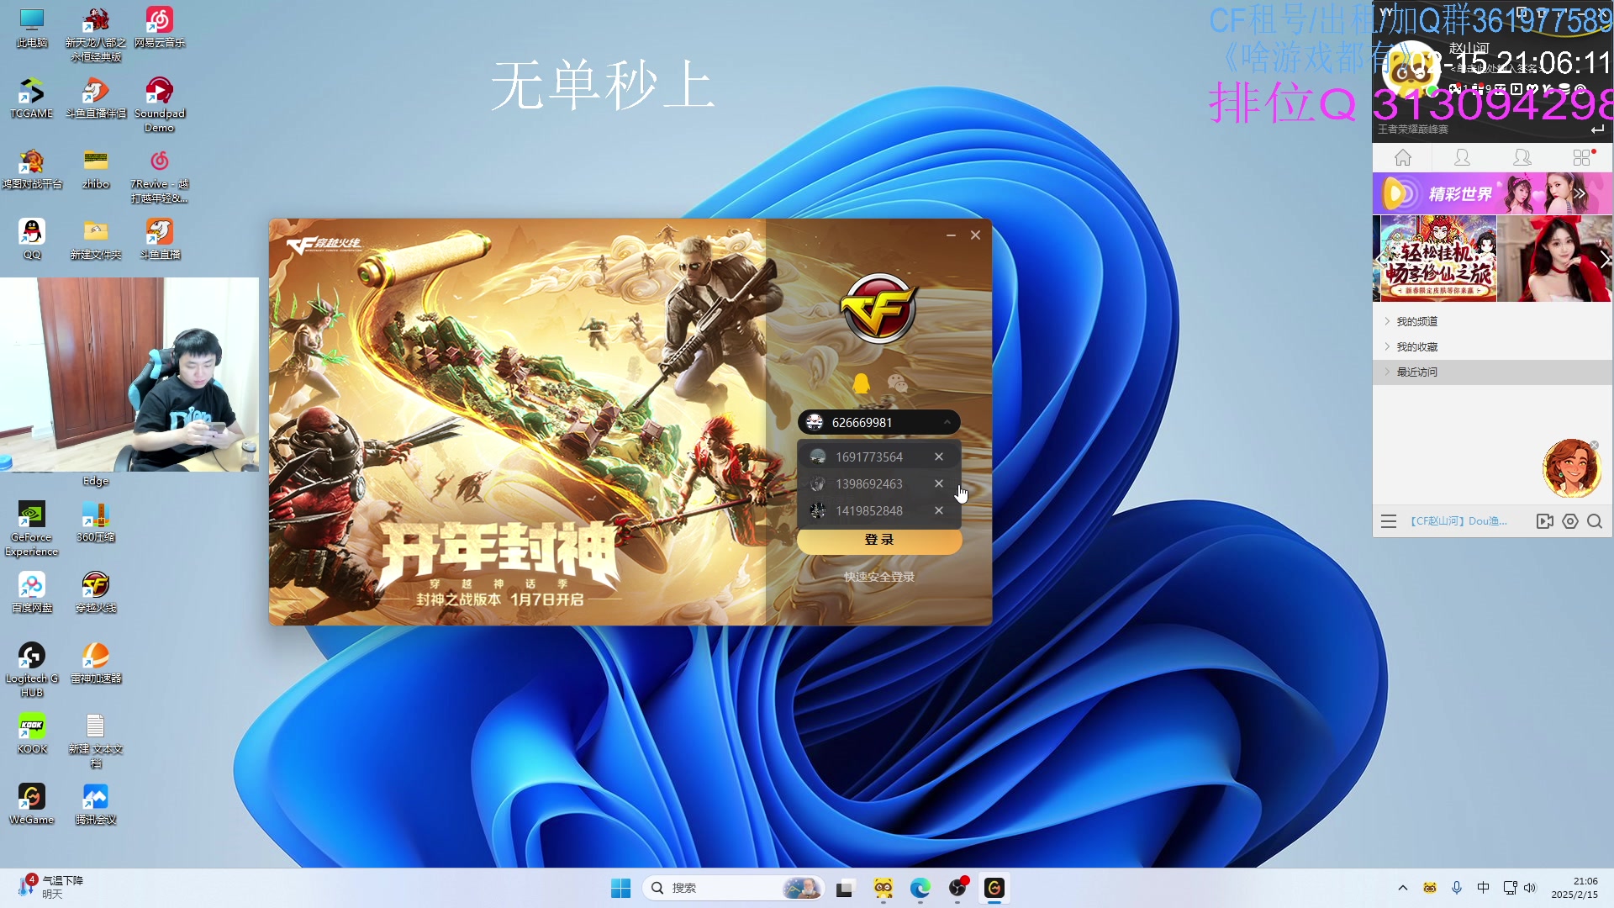The height and width of the screenshot is (908, 1614).
Task: Expand 我的频道 in YY
Action: [x=1416, y=321]
